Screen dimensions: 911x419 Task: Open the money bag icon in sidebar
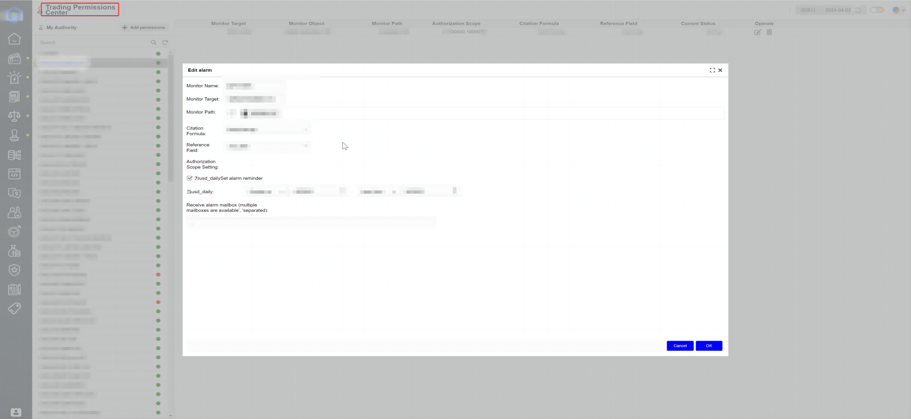point(15,251)
